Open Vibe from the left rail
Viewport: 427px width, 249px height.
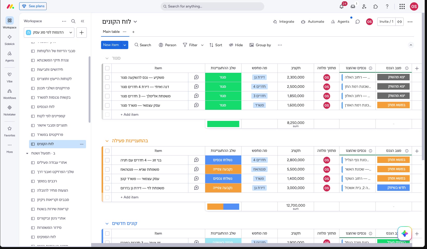(x=10, y=77)
